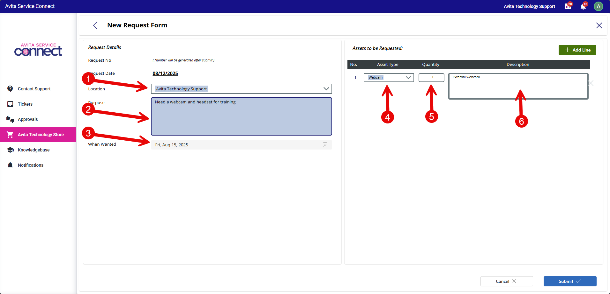Screen dimensions: 610x294
Task: Open the dashboard chart icon in header
Action: [568, 6]
